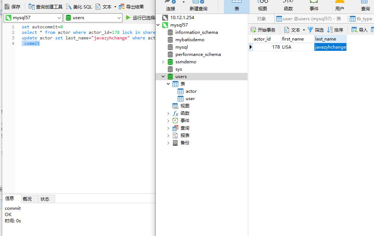This screenshot has height=236, width=374.
Task: Click the Filter (筛选) button
Action: [x=316, y=30]
